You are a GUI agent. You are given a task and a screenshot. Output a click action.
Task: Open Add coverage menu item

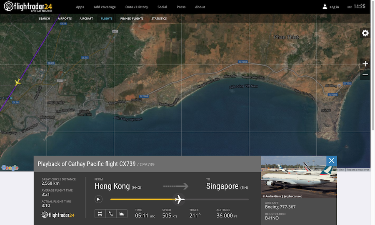pyautogui.click(x=105, y=7)
